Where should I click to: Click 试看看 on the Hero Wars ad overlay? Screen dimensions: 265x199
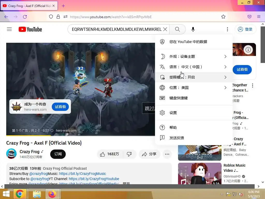point(60,107)
